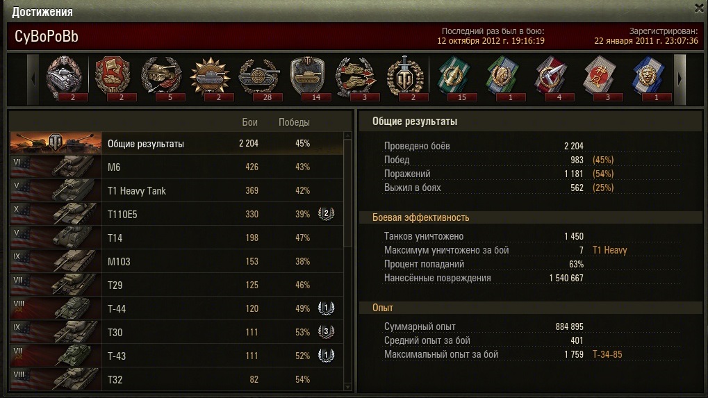Click the tank list scroll down arrow
Image resolution: width=708 pixels, height=398 pixels.
click(x=347, y=387)
